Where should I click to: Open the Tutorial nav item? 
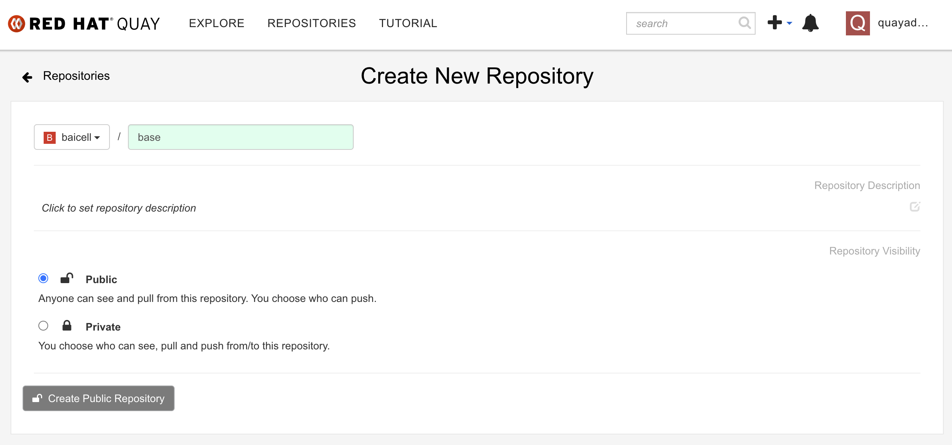pos(408,23)
